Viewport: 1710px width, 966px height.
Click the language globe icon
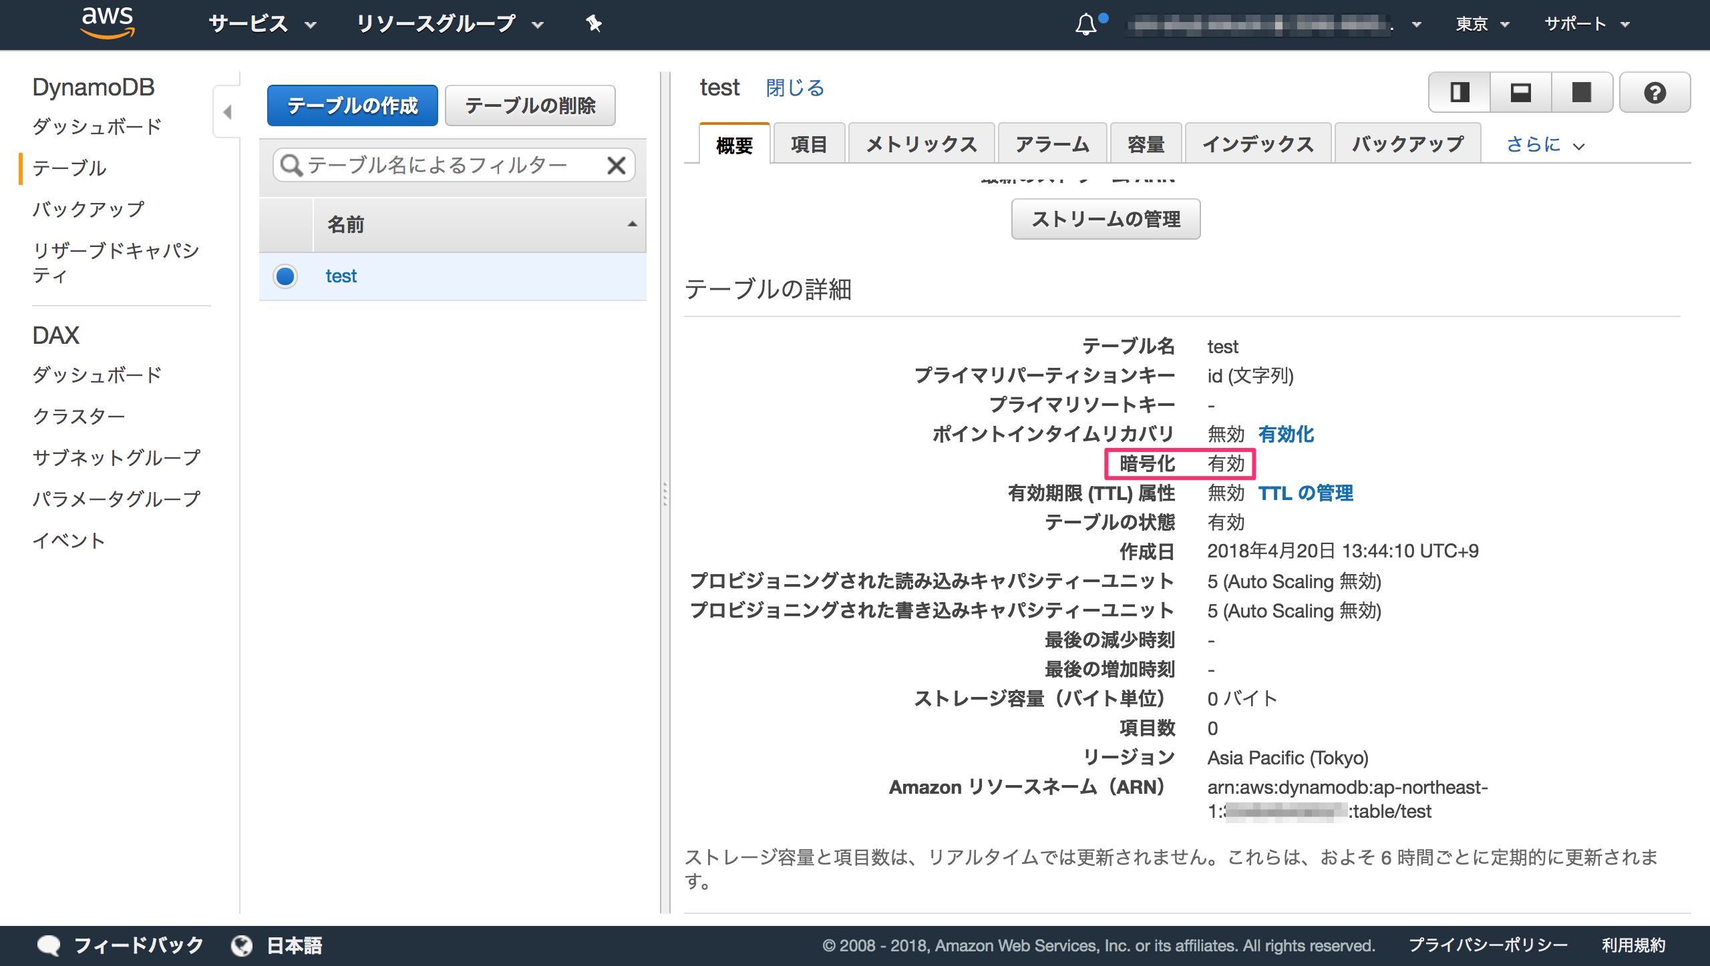coord(241,945)
